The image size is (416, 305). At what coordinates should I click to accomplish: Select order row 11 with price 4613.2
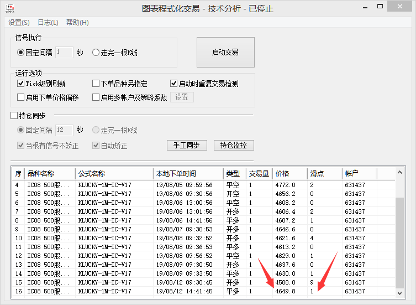coord(204,247)
